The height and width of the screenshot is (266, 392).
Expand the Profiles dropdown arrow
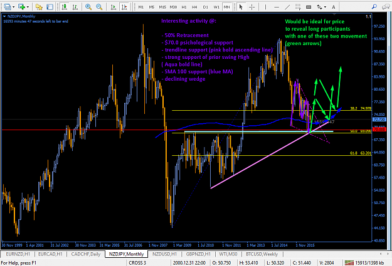[13, 7]
